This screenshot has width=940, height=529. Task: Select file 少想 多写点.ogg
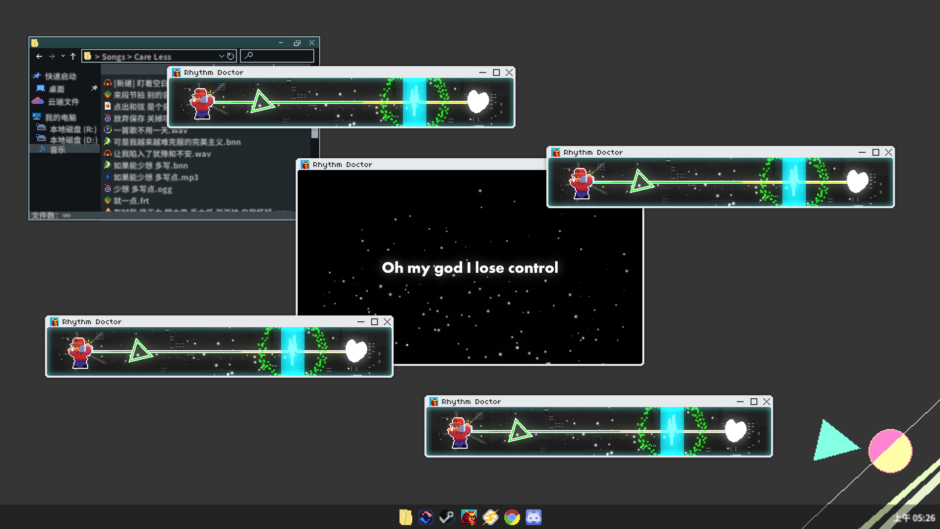pos(142,189)
